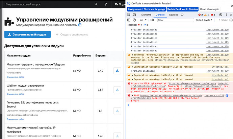Expand the TronWeb sidechain deprecation warning

(x=132, y=55)
